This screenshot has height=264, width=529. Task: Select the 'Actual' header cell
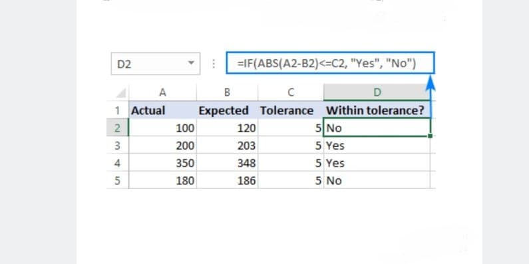162,110
